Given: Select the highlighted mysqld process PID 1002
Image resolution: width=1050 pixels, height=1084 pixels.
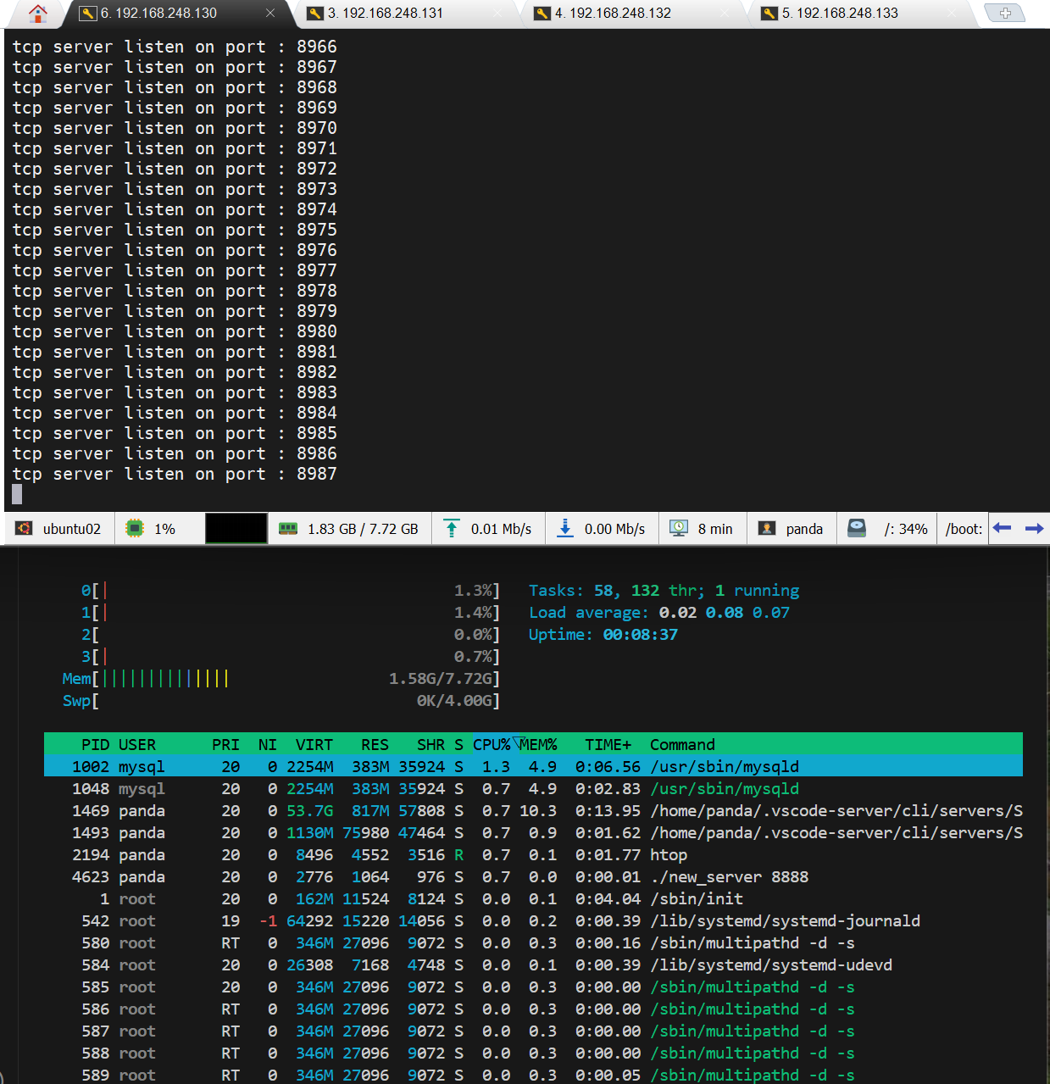Looking at the screenshot, I should [x=533, y=767].
